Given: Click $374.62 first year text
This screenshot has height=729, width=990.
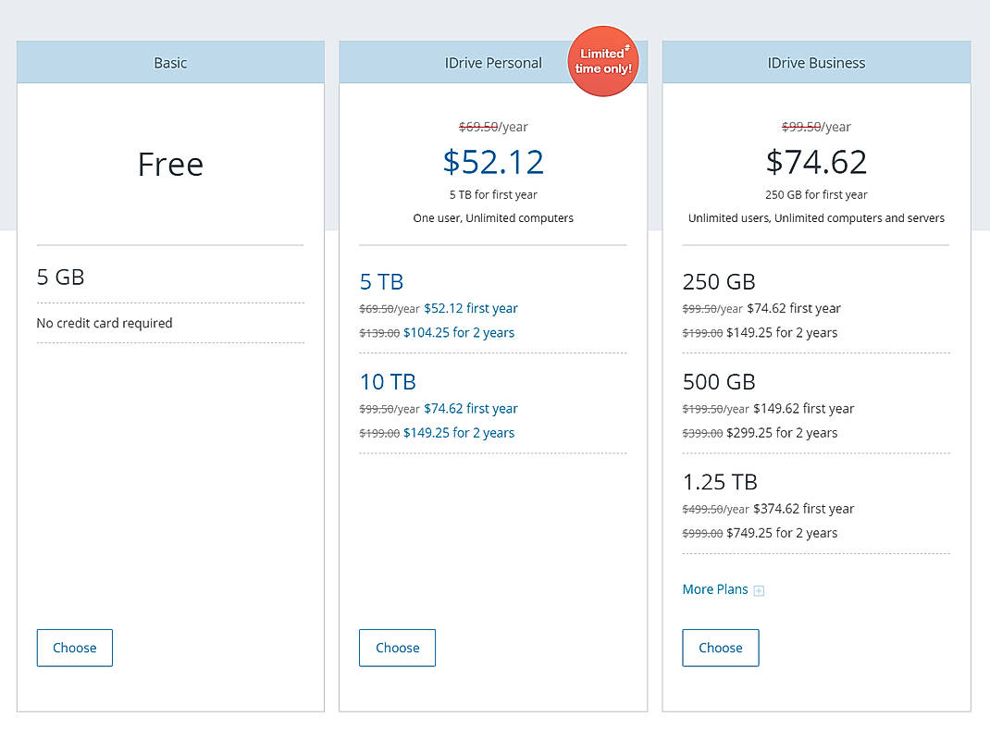Looking at the screenshot, I should point(804,509).
